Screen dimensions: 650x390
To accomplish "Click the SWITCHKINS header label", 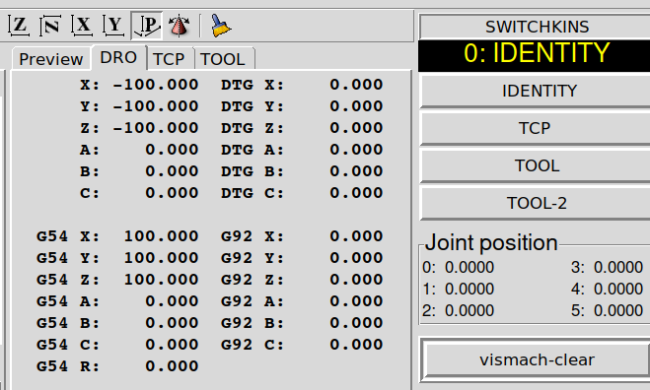I will click(x=537, y=27).
